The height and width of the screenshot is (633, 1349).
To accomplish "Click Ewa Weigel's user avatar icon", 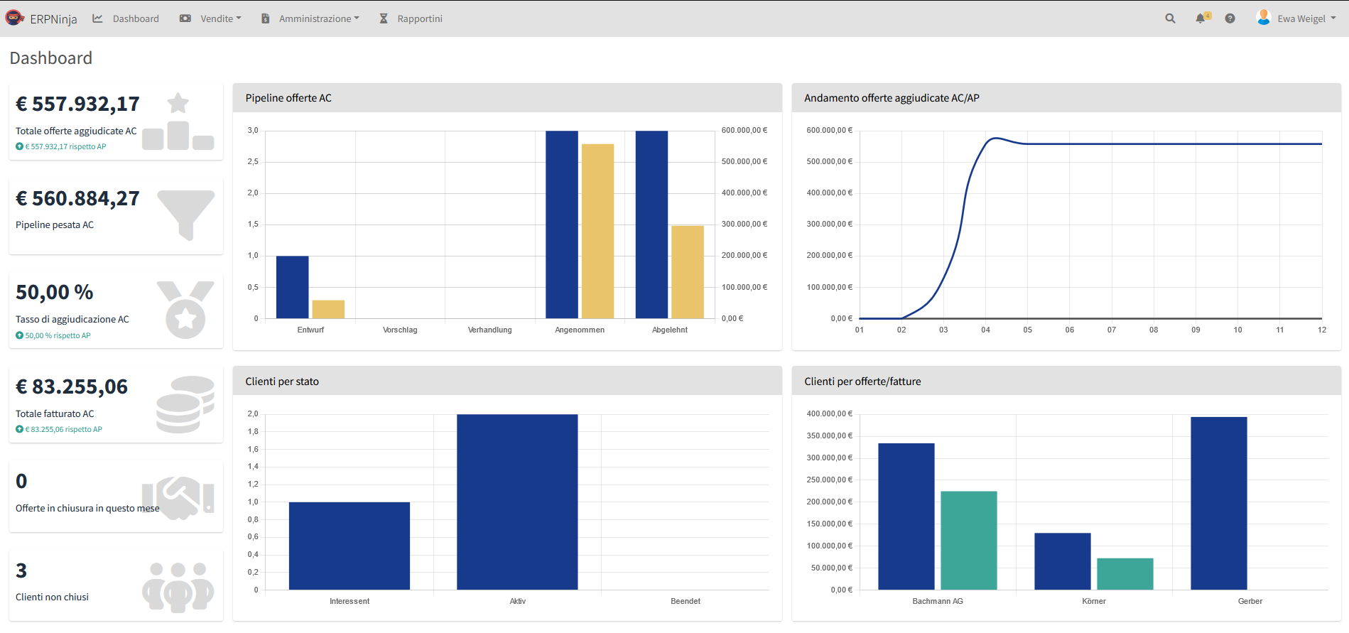I will 1263,17.
